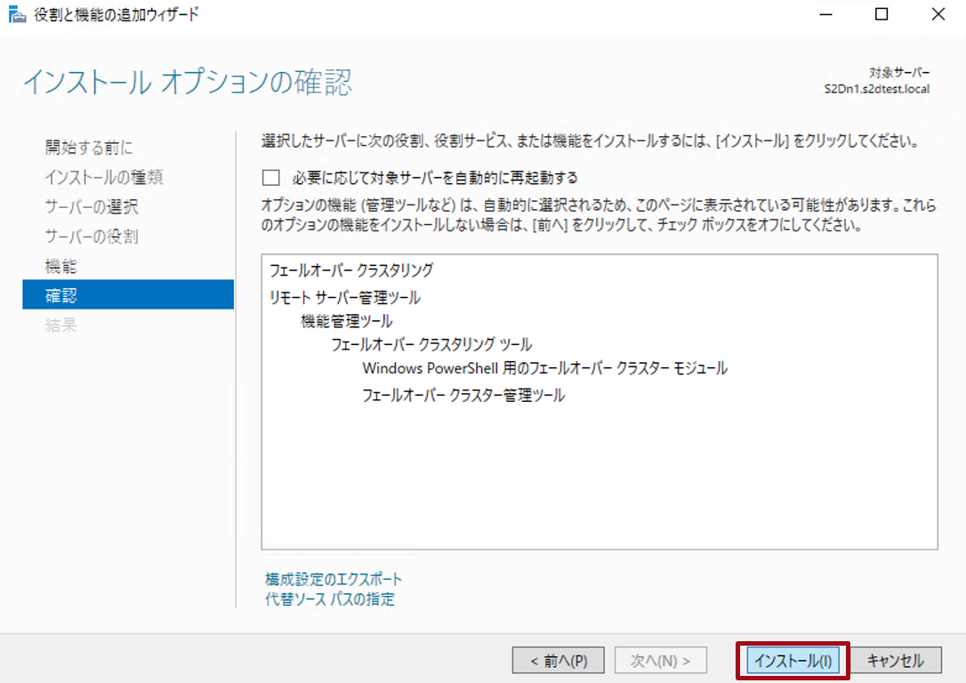Click the インストール(I) button
Screen dimensions: 966x683
pyautogui.click(x=793, y=661)
